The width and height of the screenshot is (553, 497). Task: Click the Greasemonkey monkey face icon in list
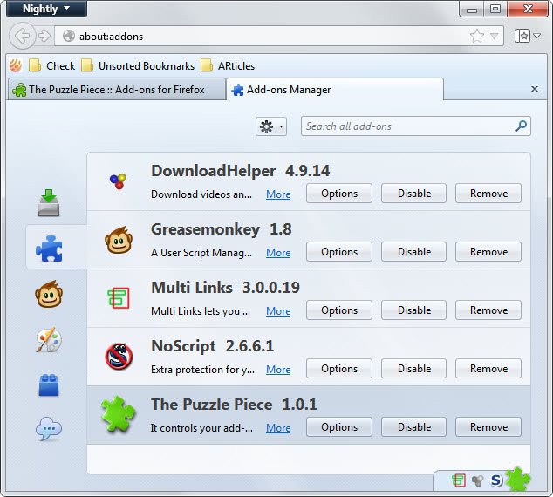click(x=119, y=240)
